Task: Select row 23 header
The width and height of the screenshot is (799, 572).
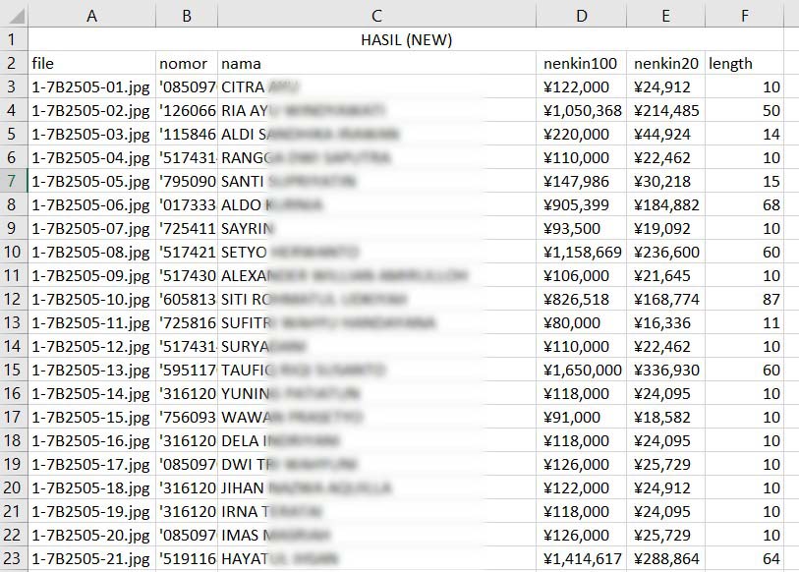Action: pos(14,558)
